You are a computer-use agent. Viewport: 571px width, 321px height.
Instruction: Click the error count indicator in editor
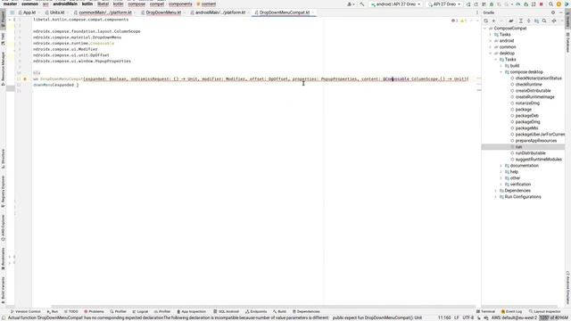[455, 21]
